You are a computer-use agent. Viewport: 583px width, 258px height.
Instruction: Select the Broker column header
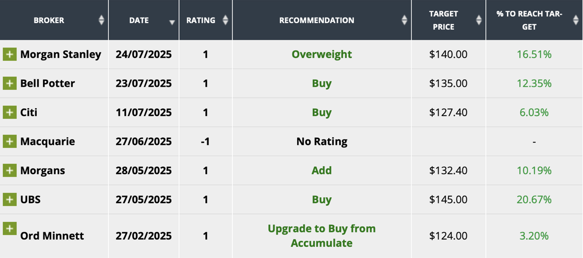(49, 20)
